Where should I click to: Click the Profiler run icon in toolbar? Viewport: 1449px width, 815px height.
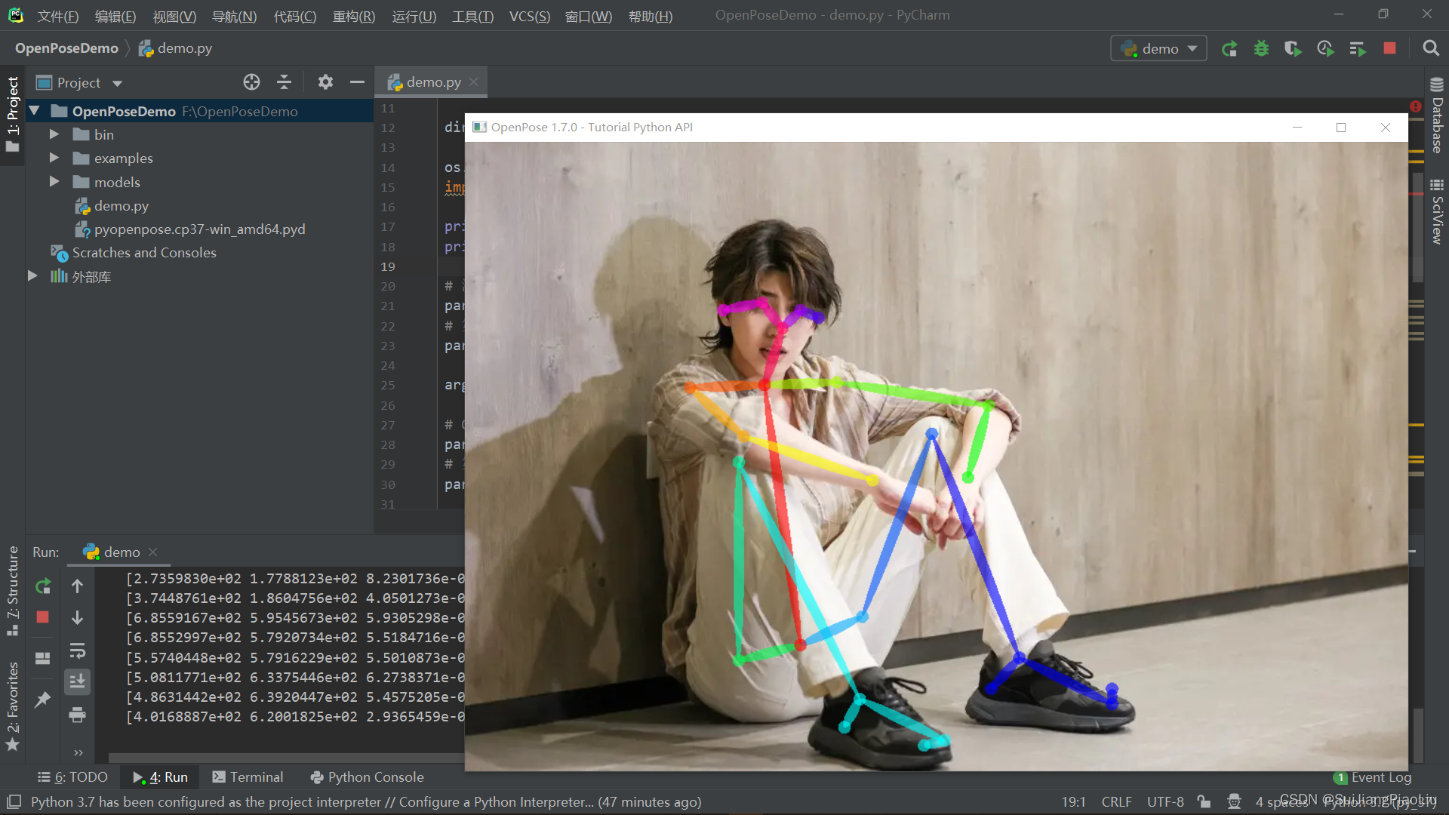coord(1324,48)
